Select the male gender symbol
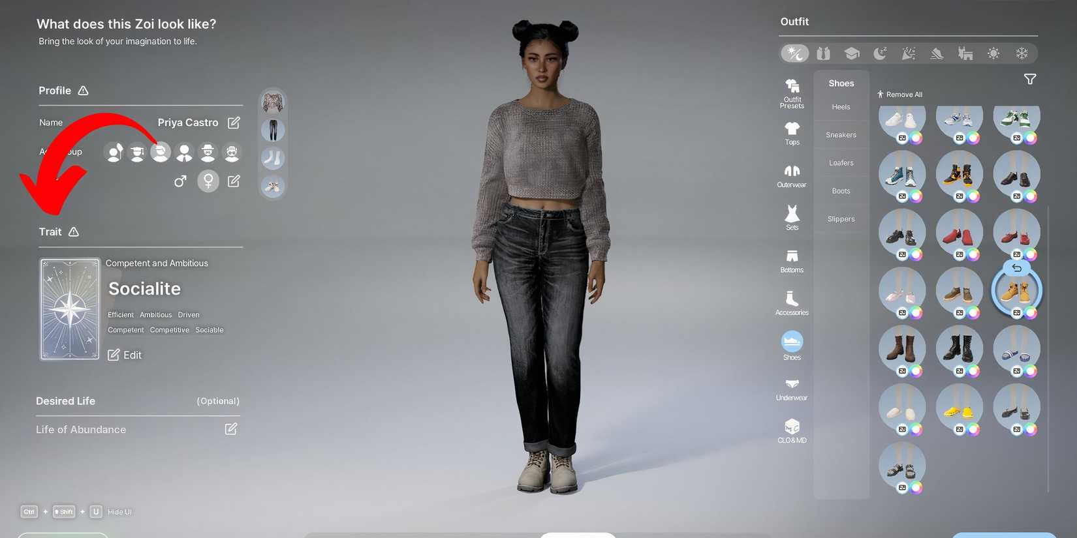This screenshot has height=538, width=1077. click(x=180, y=181)
